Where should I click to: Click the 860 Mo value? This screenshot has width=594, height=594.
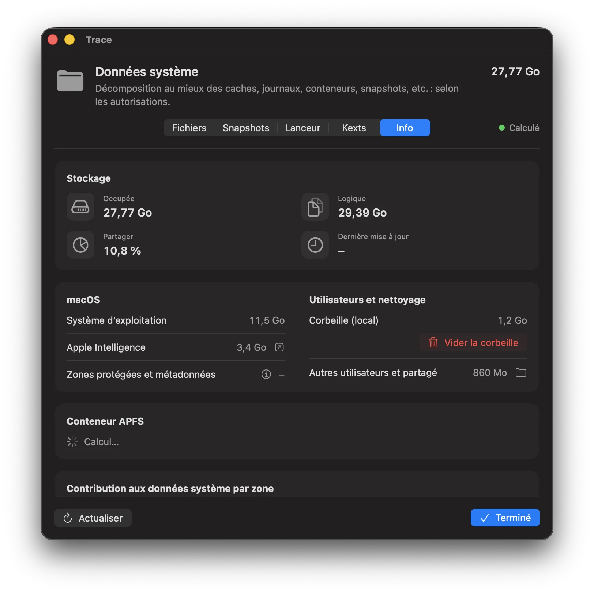(x=490, y=372)
